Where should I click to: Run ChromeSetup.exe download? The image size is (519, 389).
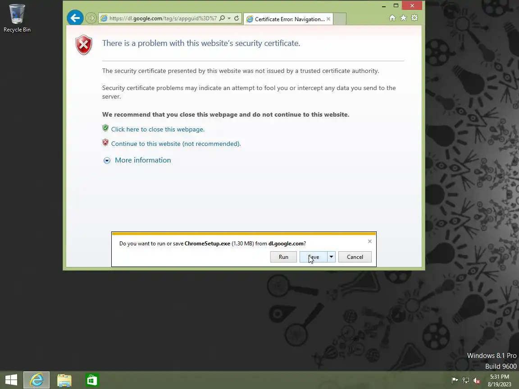(x=283, y=257)
